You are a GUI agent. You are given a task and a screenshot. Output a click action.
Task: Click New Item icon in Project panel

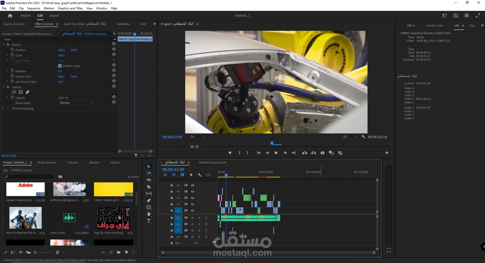tap(126, 252)
